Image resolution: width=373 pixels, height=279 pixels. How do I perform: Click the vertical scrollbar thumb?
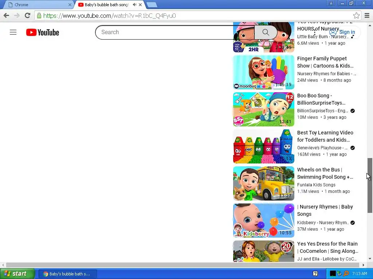point(369,185)
